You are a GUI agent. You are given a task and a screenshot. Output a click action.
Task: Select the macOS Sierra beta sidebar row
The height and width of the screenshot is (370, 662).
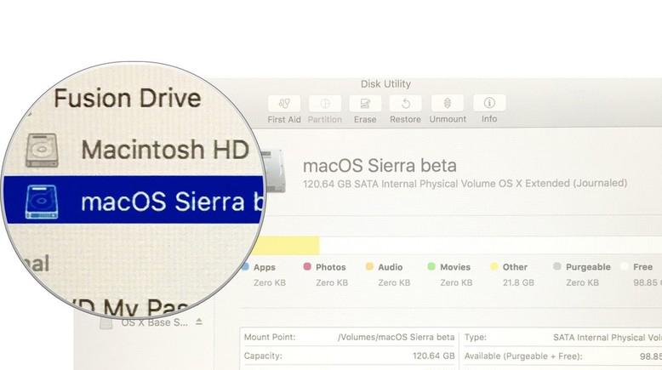133,200
